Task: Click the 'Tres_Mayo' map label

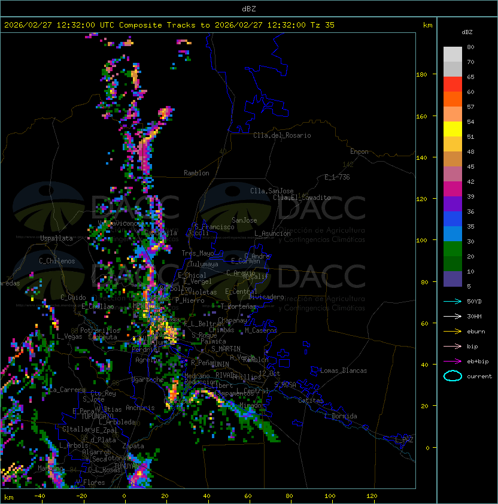Action: [198, 253]
